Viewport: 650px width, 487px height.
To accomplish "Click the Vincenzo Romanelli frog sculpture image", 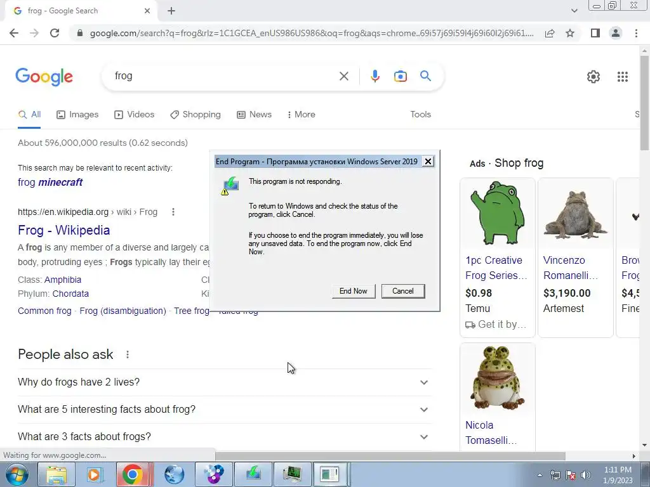I will [575, 214].
